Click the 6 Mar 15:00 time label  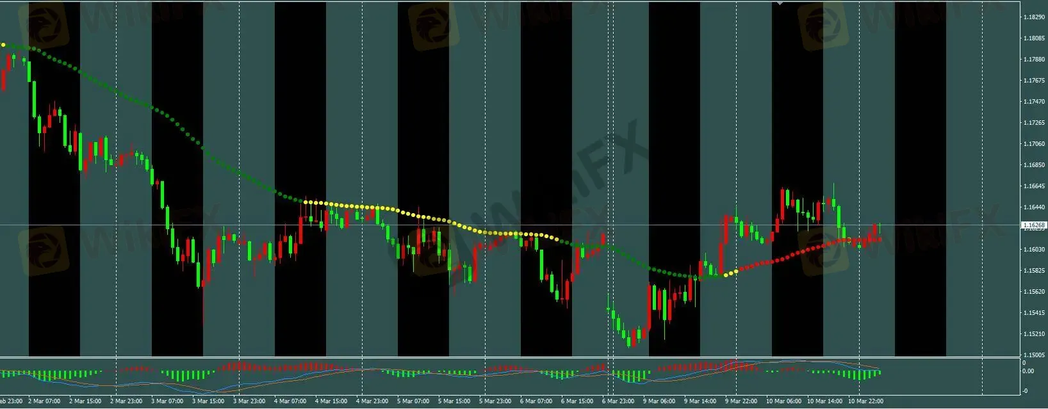click(577, 401)
